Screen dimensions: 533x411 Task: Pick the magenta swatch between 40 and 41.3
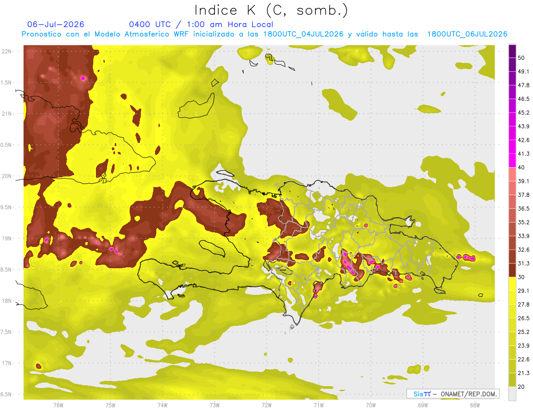(512, 160)
